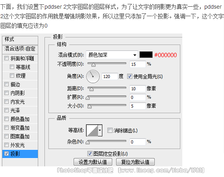Click the angle dial control
This screenshot has height=177, width=224.
coord(93,76)
